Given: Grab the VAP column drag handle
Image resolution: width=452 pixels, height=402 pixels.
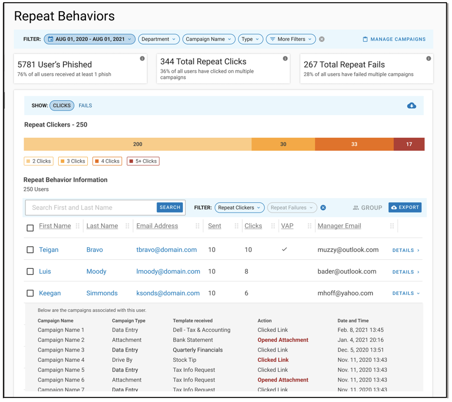Looking at the screenshot, I should tap(309, 226).
